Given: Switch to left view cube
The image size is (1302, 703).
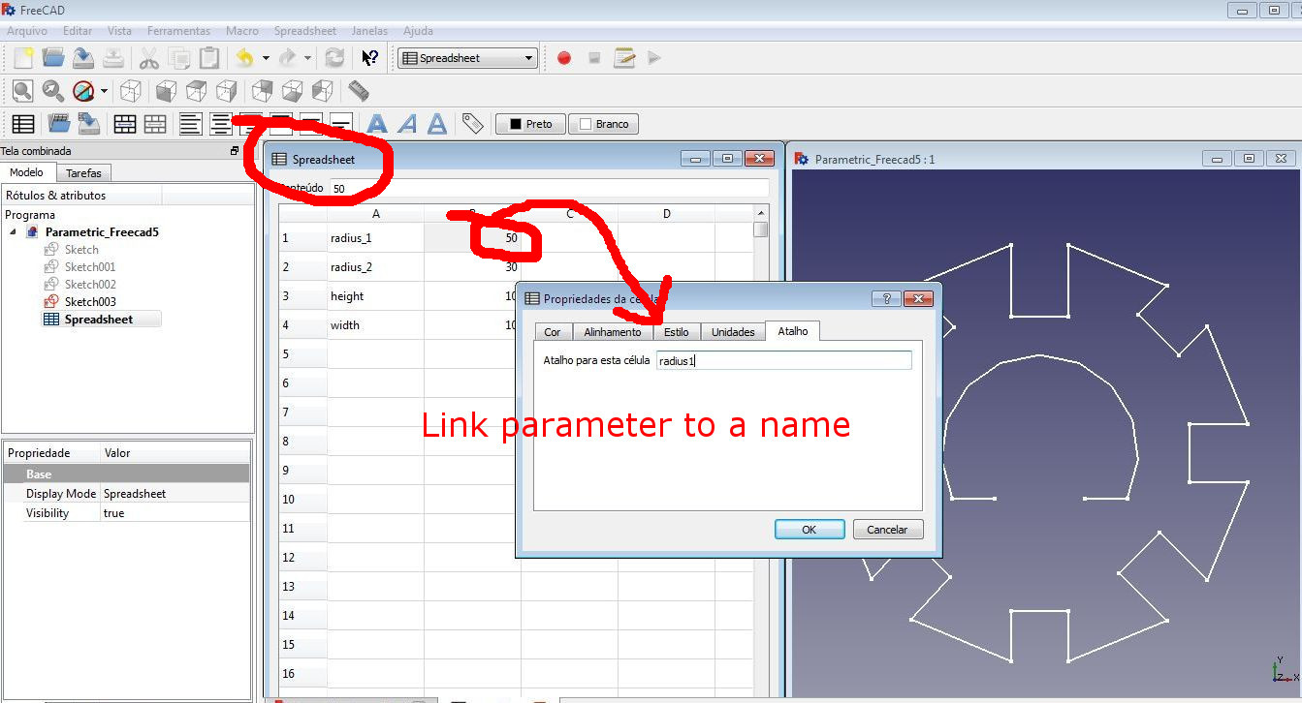Looking at the screenshot, I should 322,91.
